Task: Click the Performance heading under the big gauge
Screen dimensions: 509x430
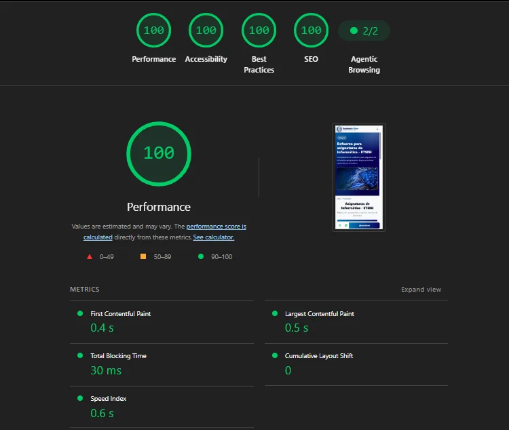Action: 159,207
